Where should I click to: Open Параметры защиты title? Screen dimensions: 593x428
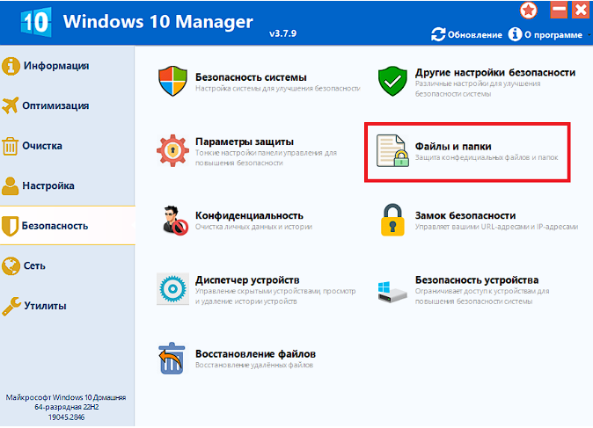point(245,141)
